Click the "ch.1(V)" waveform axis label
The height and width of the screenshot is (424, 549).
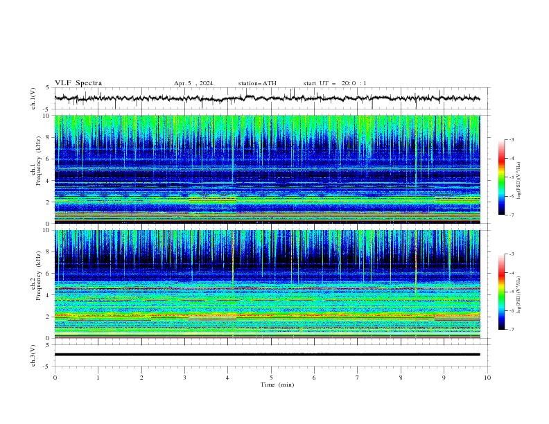coord(33,98)
